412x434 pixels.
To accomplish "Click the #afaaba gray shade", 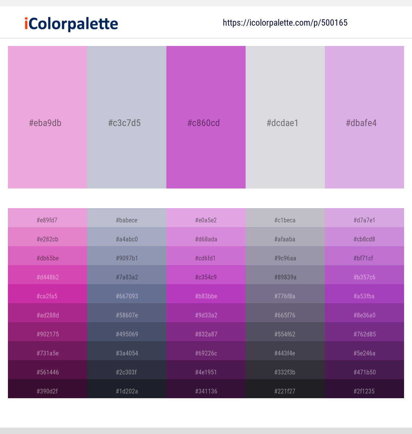I will pos(285,237).
